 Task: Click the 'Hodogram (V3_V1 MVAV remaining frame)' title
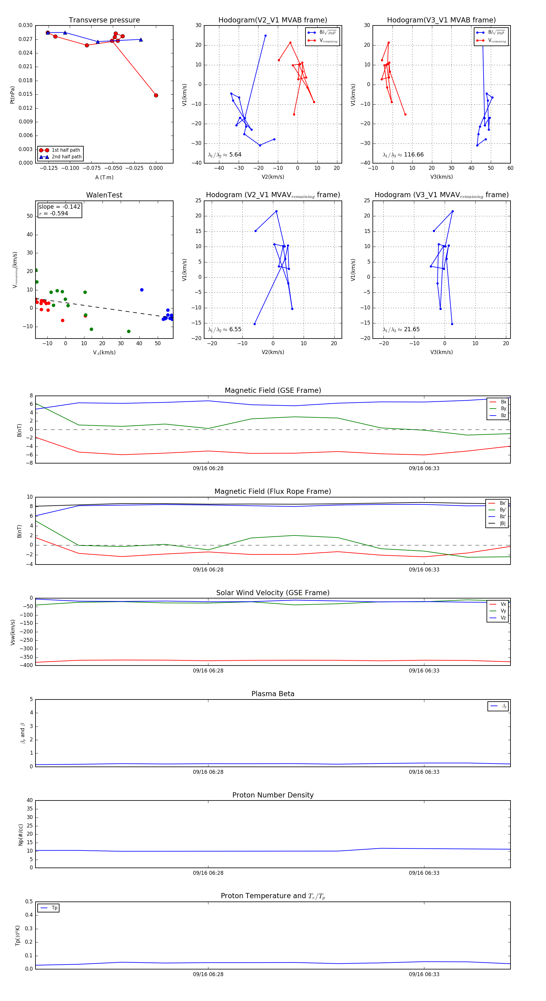click(441, 195)
